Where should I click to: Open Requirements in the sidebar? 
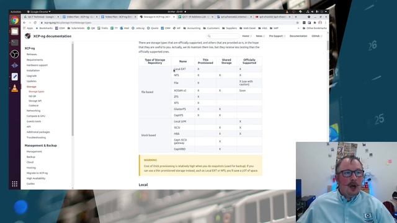tap(35, 60)
